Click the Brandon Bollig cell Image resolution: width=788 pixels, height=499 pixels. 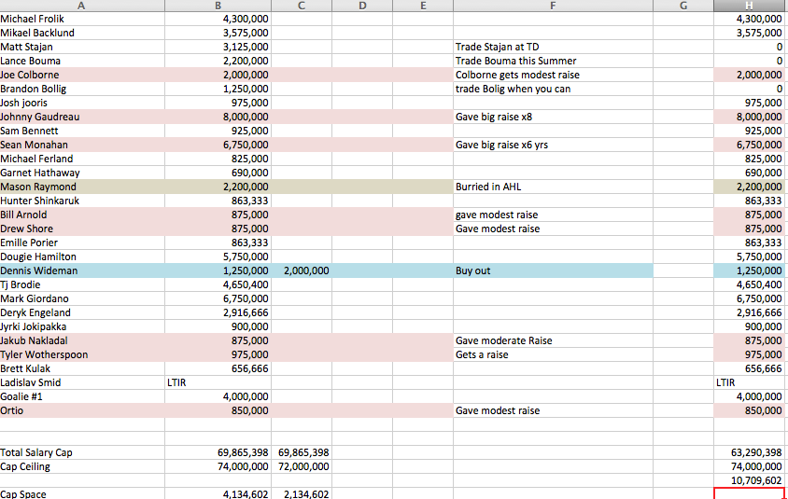coord(82,89)
